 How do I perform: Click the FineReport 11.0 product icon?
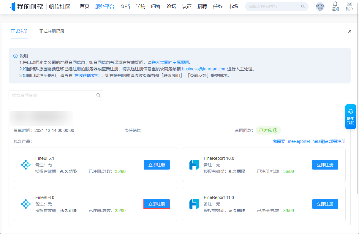pyautogui.click(x=194, y=204)
